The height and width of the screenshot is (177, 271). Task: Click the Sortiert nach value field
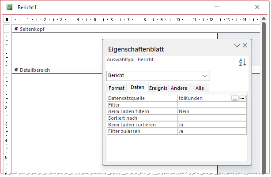tap(211, 118)
